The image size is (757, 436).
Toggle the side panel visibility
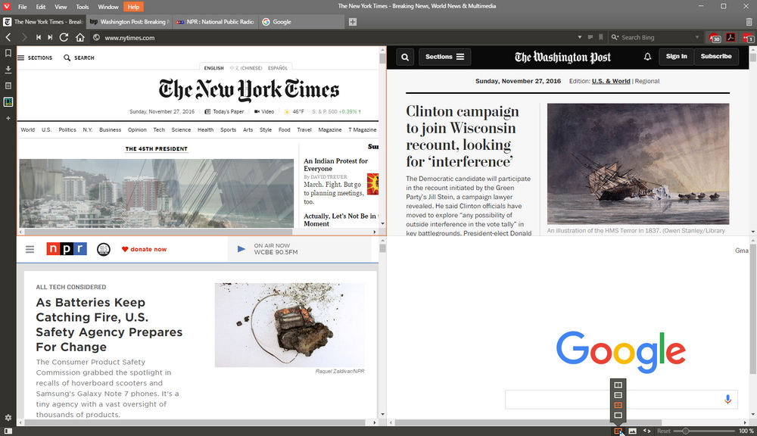tap(8, 431)
